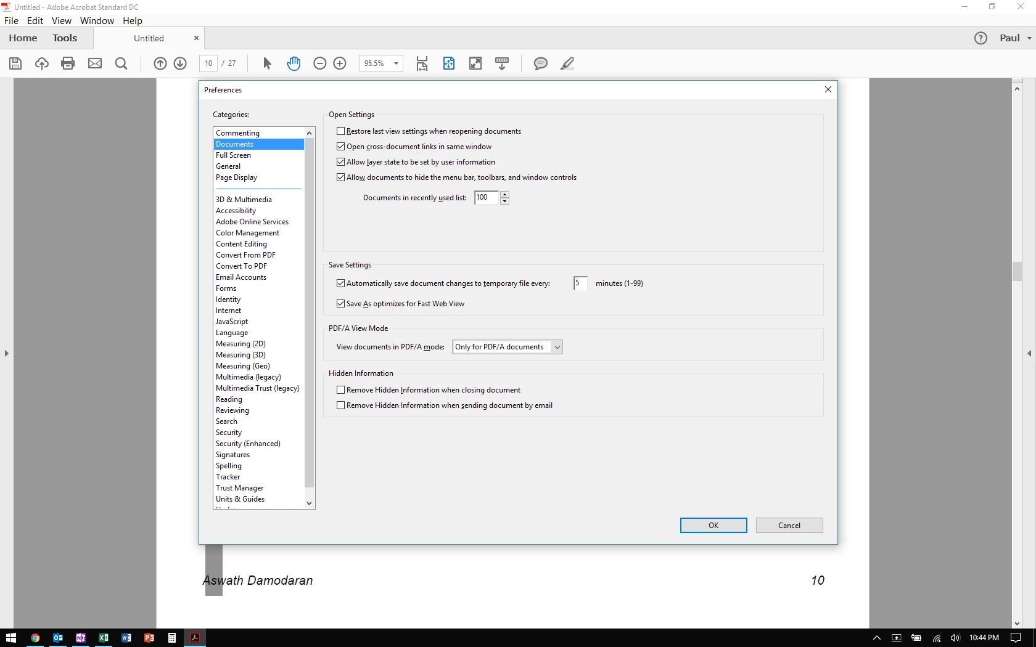
Task: Click the Zoom out minus icon
Action: (319, 63)
